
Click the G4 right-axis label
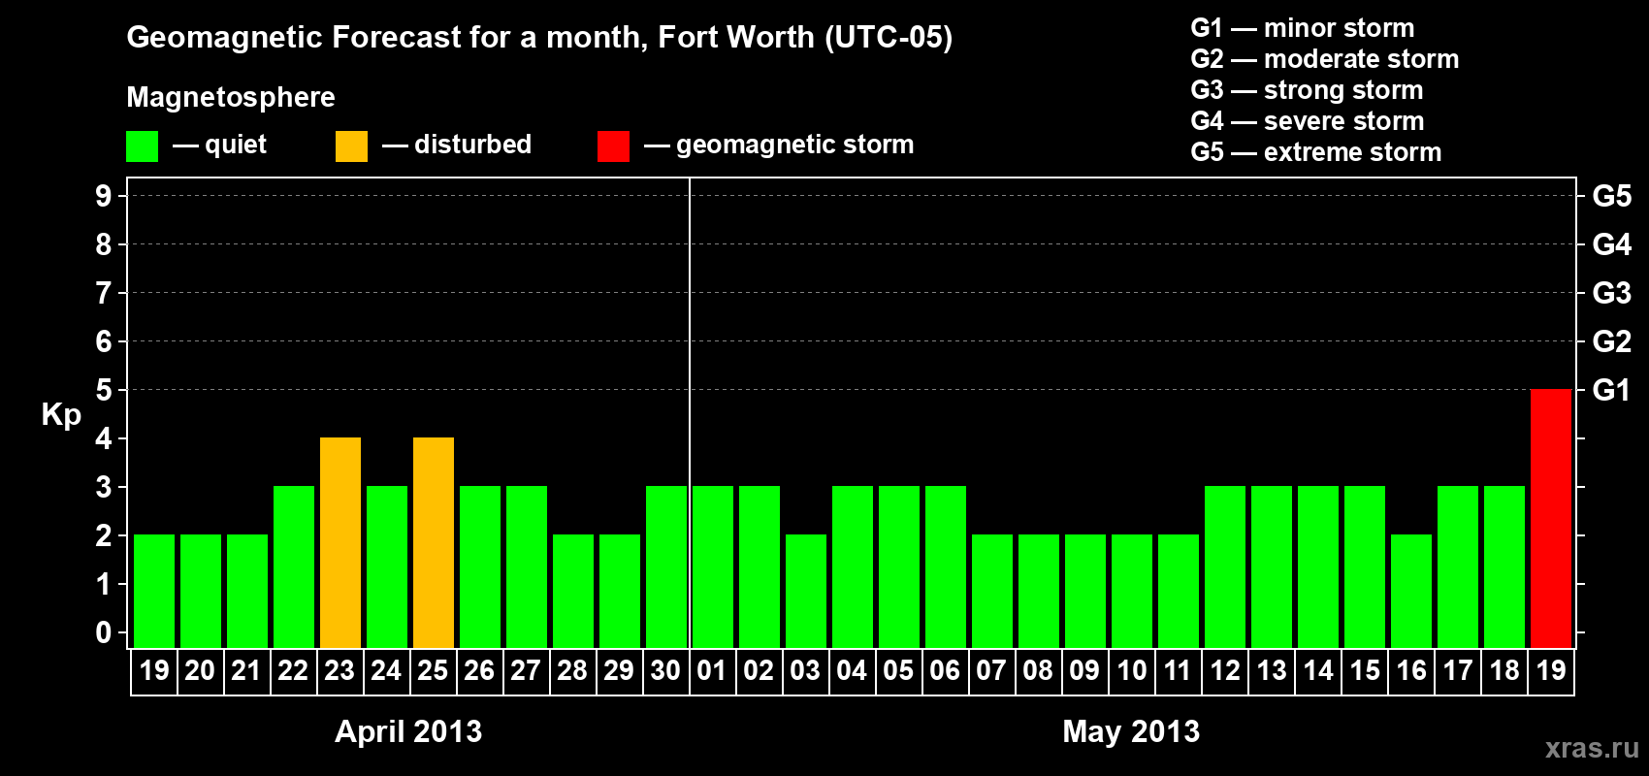pos(1612,244)
